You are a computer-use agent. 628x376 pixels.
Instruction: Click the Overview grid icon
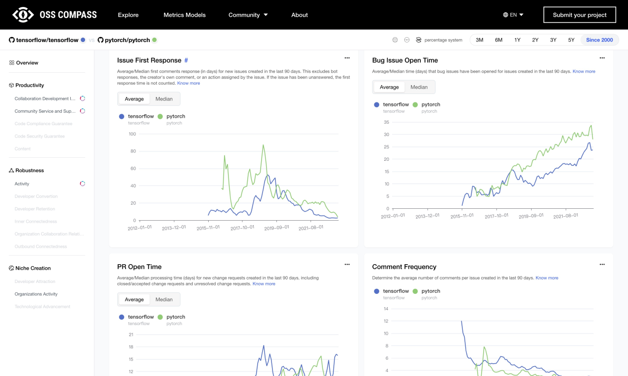click(11, 63)
